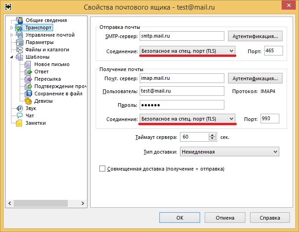Confirm with OK button
The width and height of the screenshot is (299, 232).
(x=179, y=218)
